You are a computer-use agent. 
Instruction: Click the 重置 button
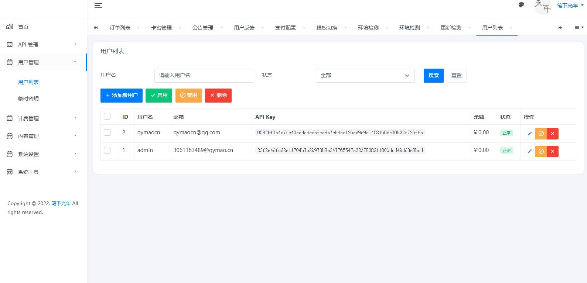pyautogui.click(x=457, y=75)
